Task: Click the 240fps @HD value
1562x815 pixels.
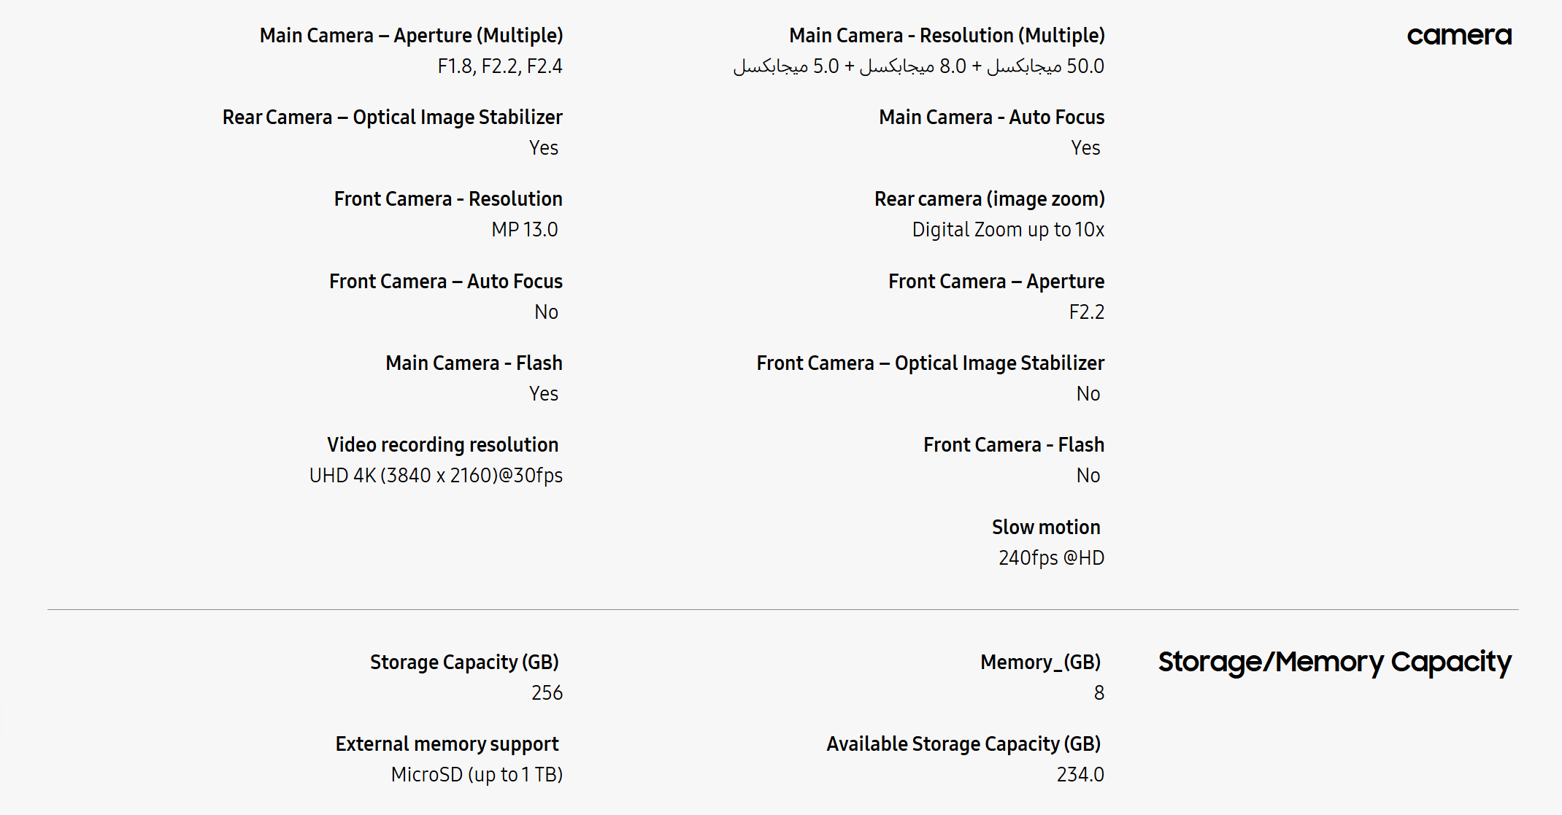Action: tap(1051, 558)
